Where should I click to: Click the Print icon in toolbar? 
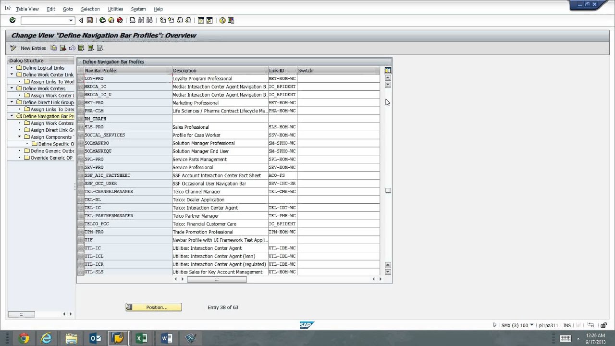coord(133,20)
